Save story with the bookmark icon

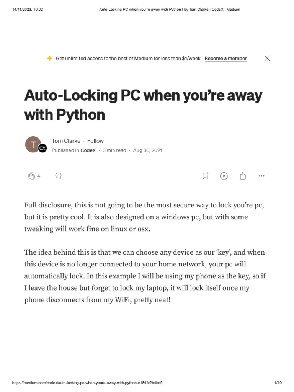point(205,176)
